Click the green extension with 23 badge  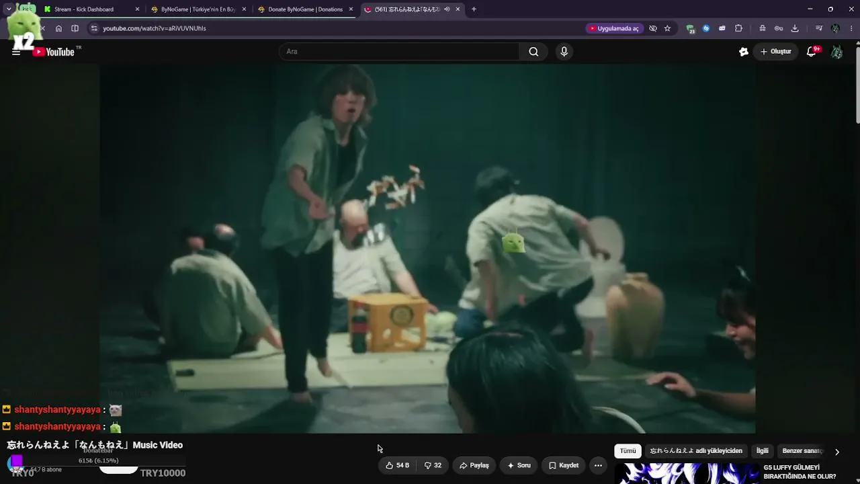tap(690, 28)
